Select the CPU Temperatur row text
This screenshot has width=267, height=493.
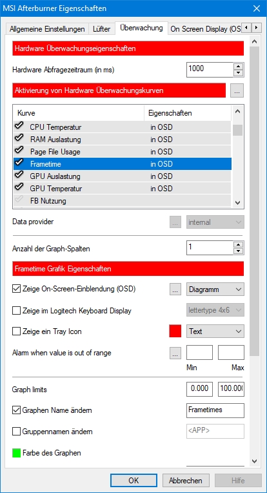click(55, 127)
